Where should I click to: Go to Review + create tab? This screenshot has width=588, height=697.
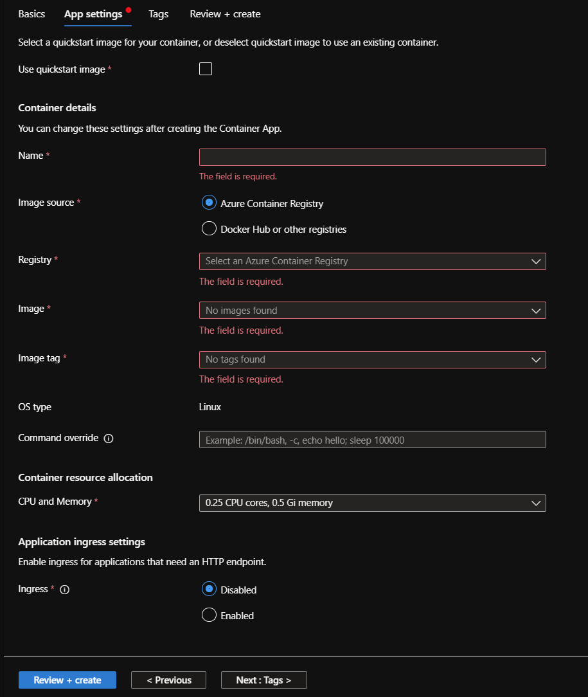[x=225, y=14]
